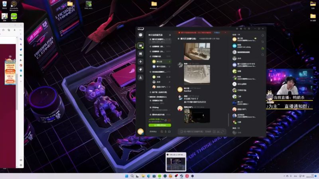Viewport: 319px width, 179px height.
Task: Open settings gear at Edge sidebar bottom
Action: (21, 165)
